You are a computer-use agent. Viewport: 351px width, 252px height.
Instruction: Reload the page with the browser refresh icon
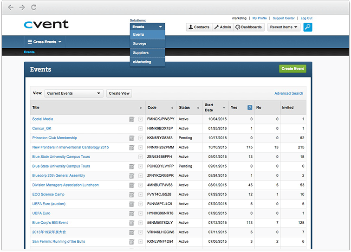pyautogui.click(x=33, y=7)
